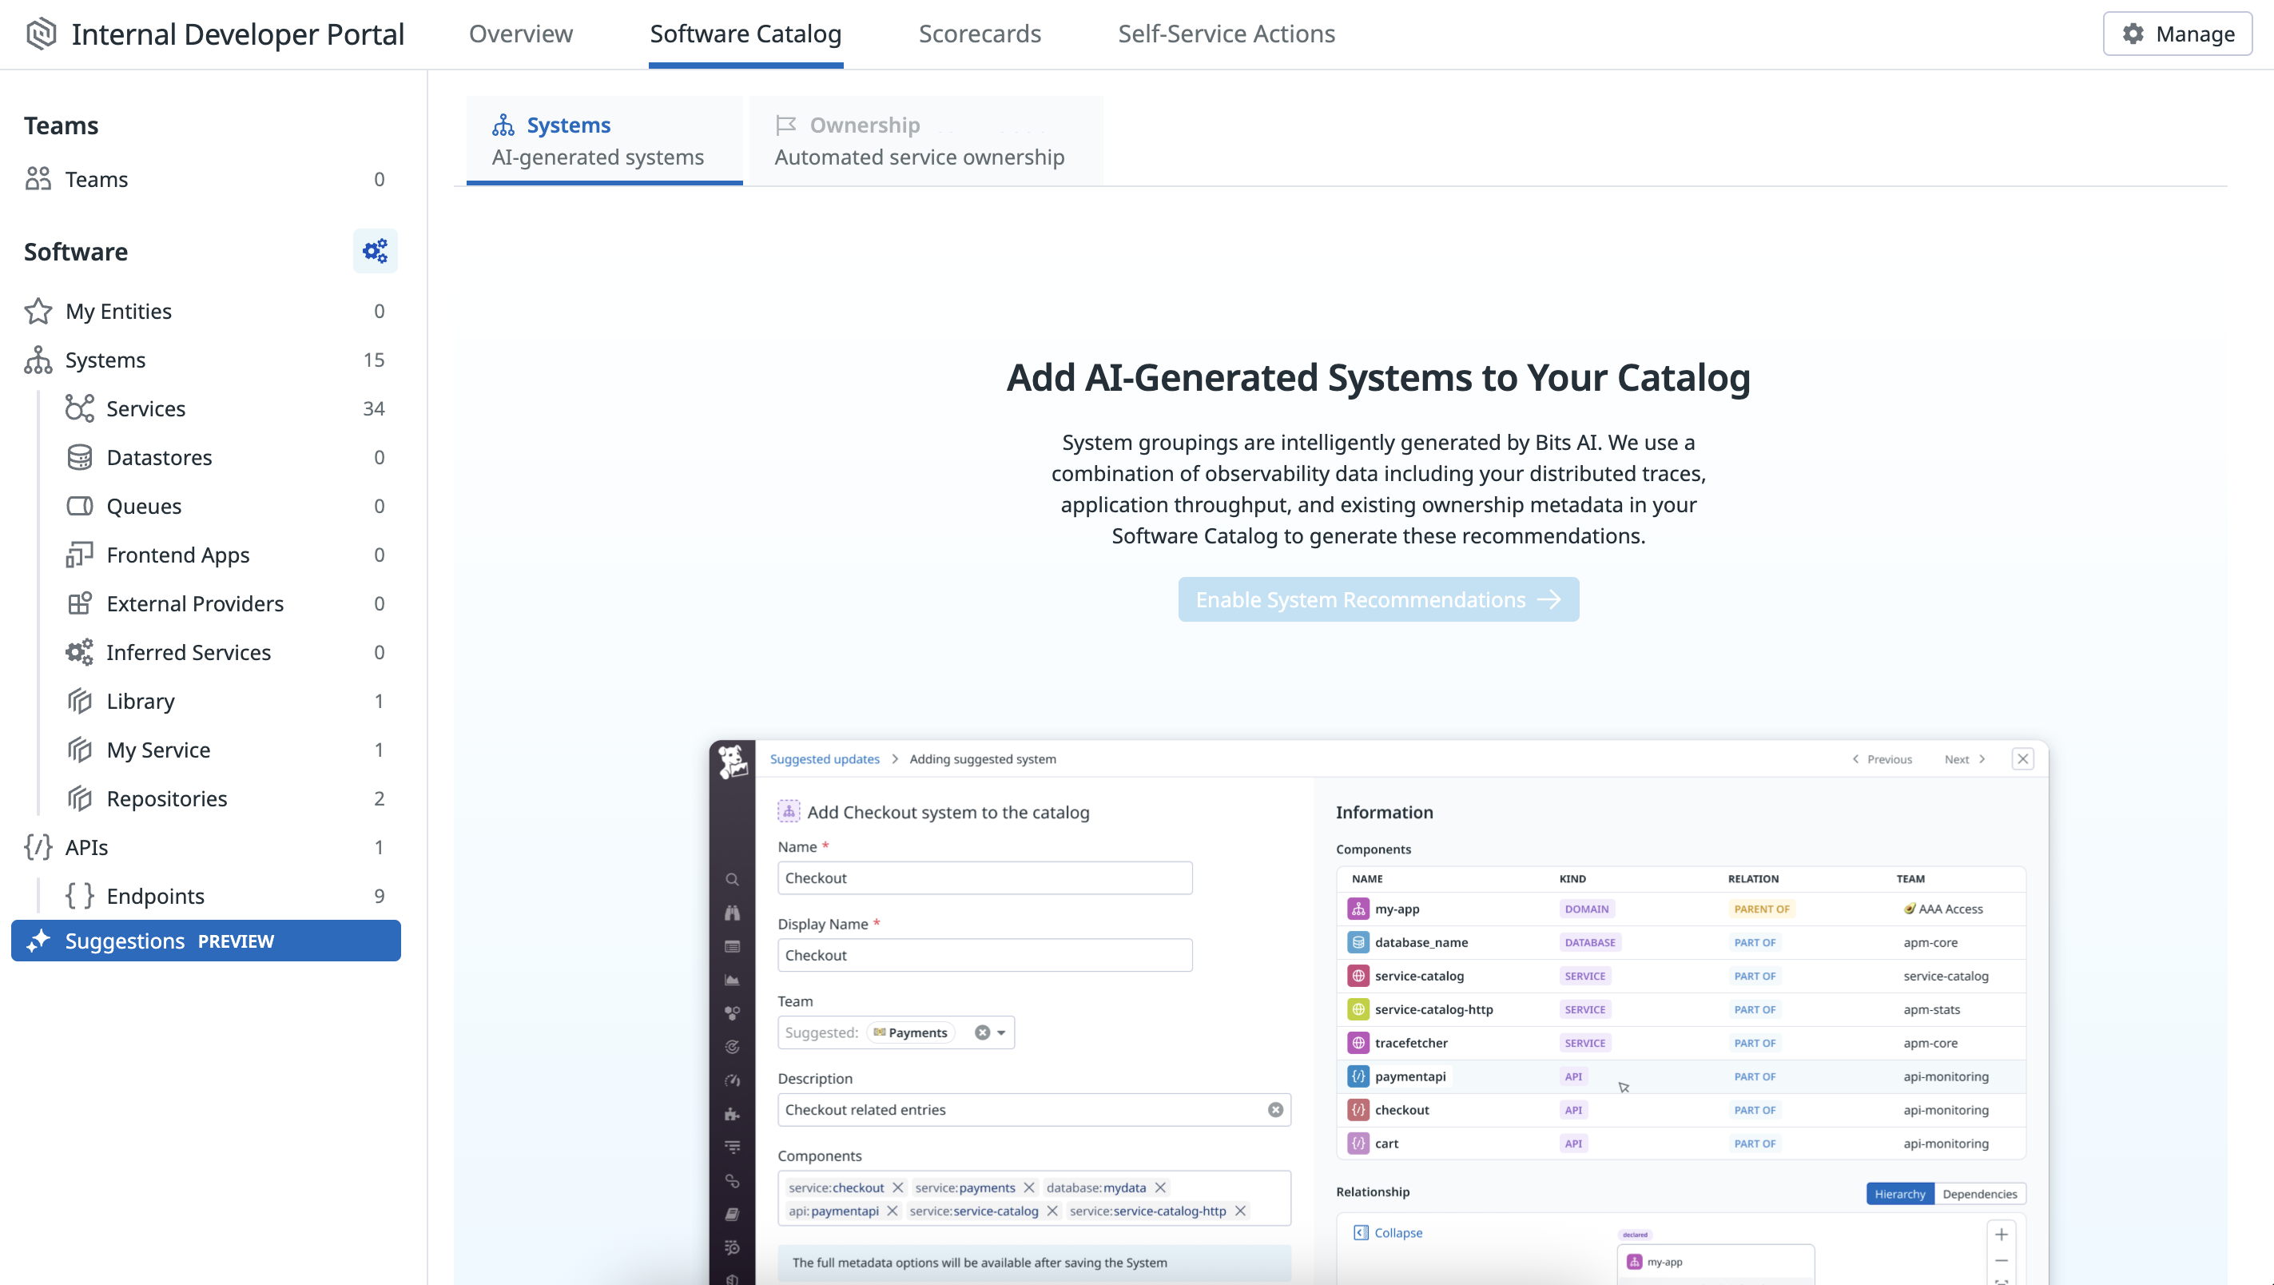Screen dimensions: 2274x1285
Task: Click the Display Name input field
Action: [x=984, y=956]
